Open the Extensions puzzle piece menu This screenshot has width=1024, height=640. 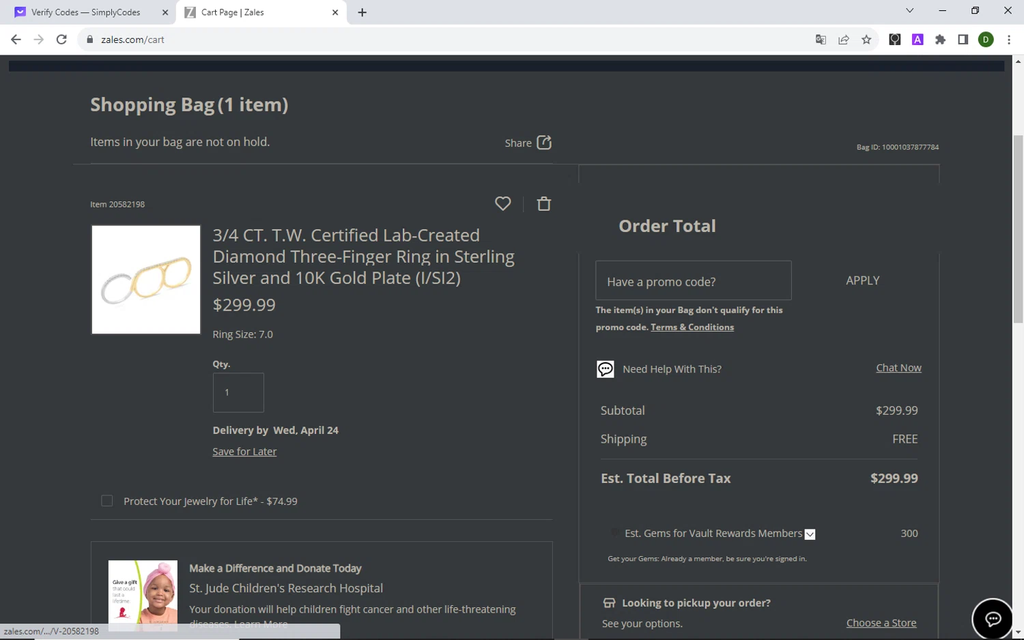tap(940, 40)
